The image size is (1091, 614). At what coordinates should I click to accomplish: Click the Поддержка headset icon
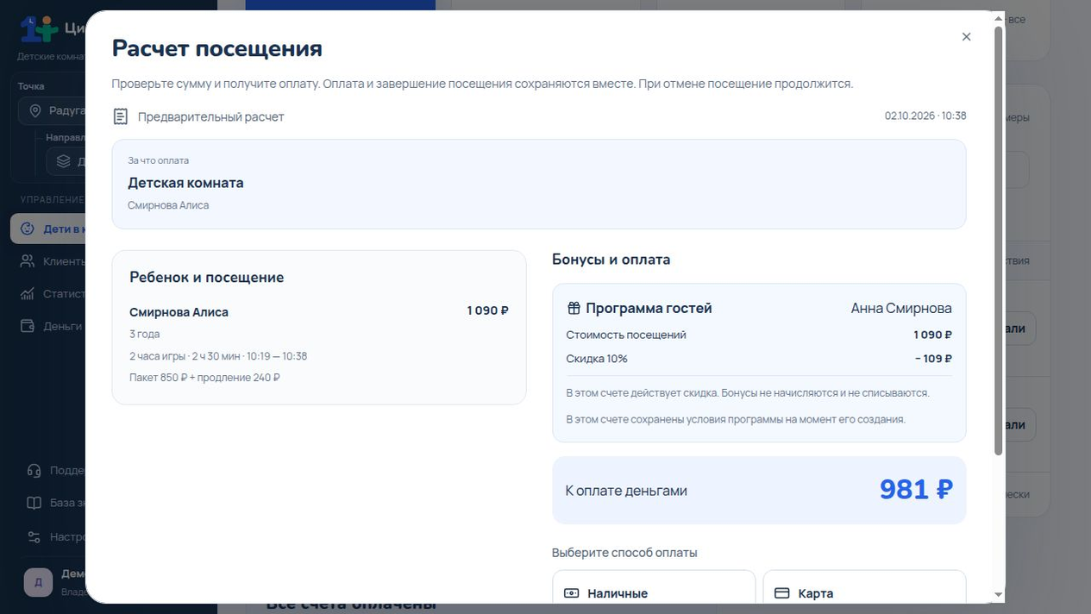[34, 471]
